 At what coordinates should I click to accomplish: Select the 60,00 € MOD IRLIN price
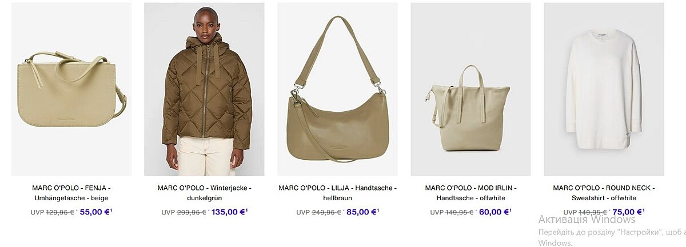point(494,212)
